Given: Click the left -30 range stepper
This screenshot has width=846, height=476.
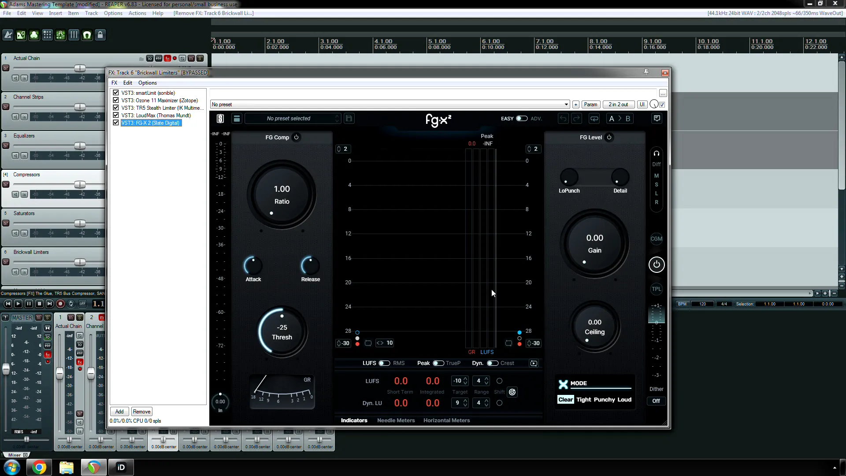Looking at the screenshot, I should [343, 343].
